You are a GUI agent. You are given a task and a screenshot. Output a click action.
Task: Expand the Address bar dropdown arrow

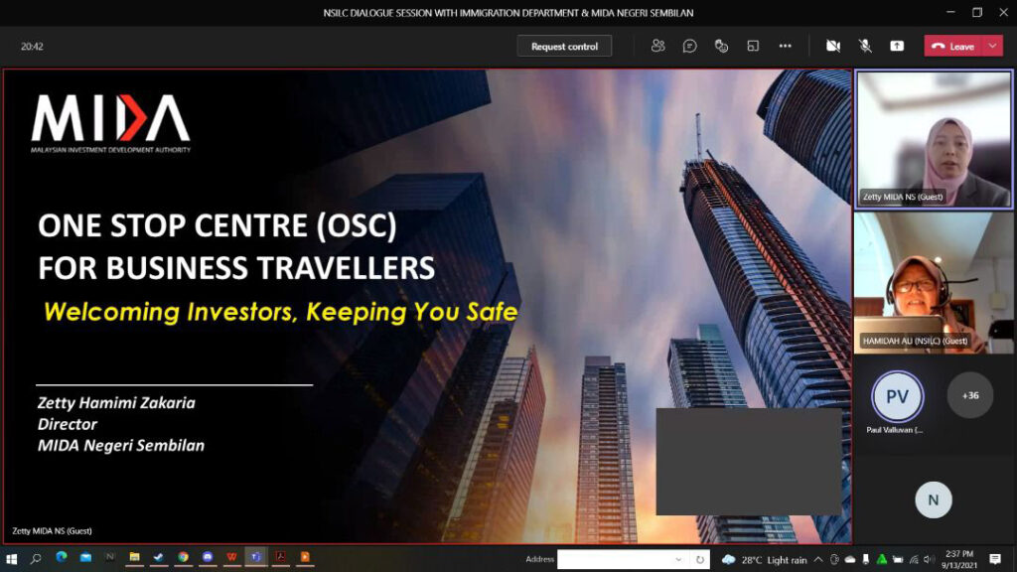(678, 559)
